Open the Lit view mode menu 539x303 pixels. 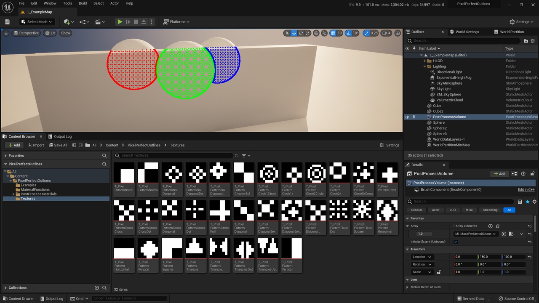(50, 33)
